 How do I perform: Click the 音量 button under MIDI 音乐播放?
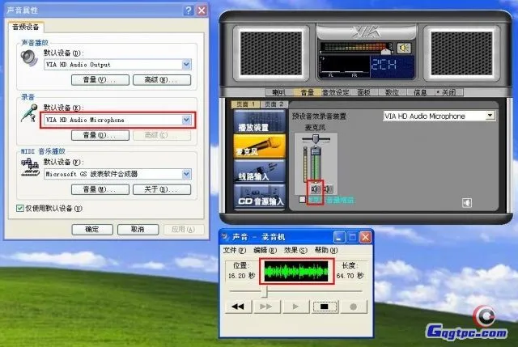pos(100,189)
